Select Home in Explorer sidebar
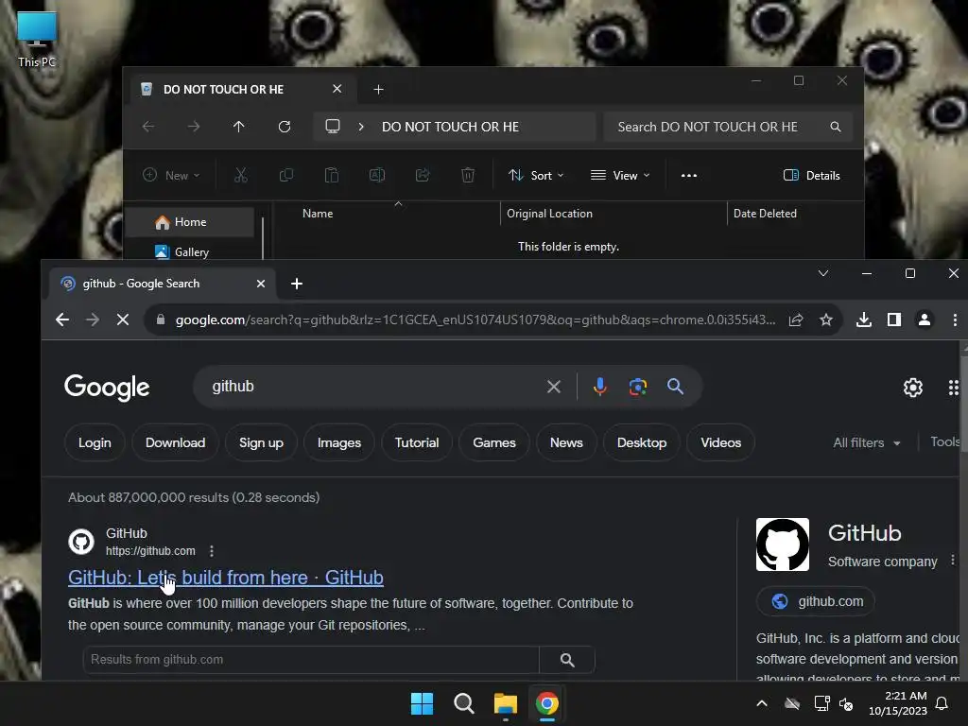The width and height of the screenshot is (968, 726). coord(189,222)
